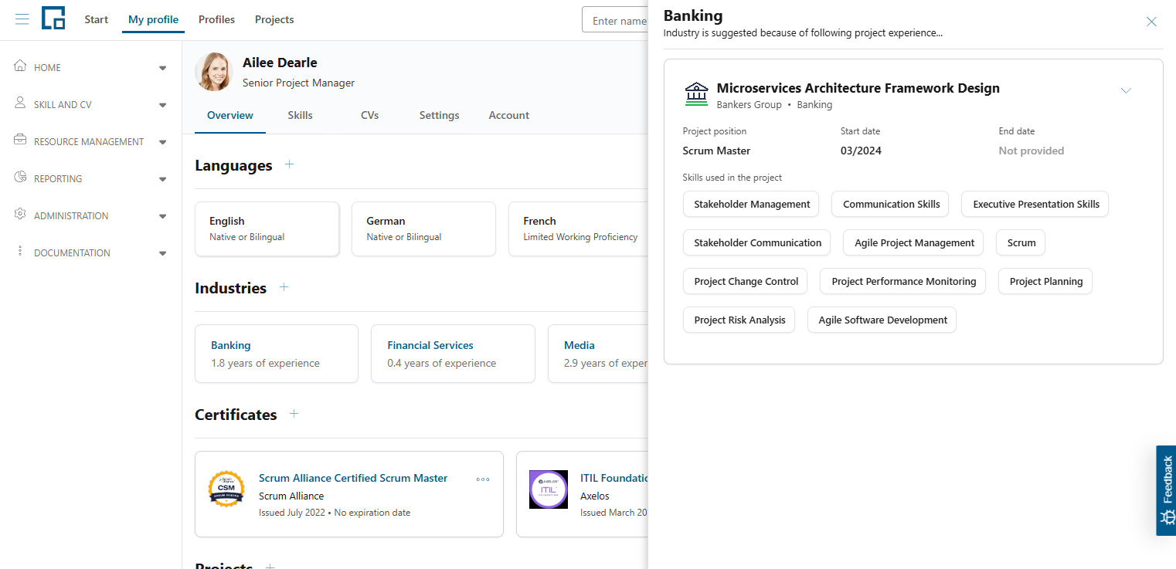Click the Documentation dots icon
Screen dimensions: 1176x569
(x=20, y=251)
